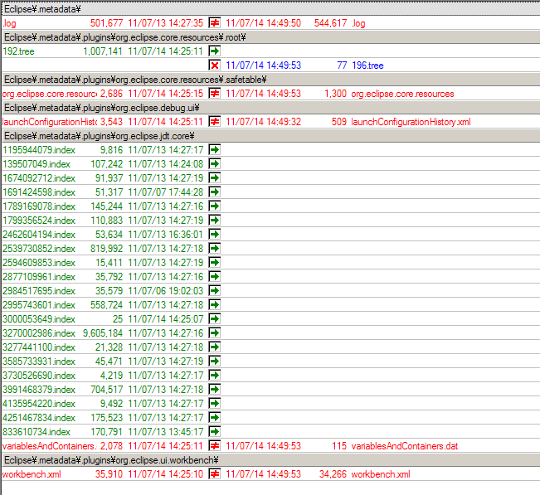Click the left-side workbench.xml file name

coord(32,474)
